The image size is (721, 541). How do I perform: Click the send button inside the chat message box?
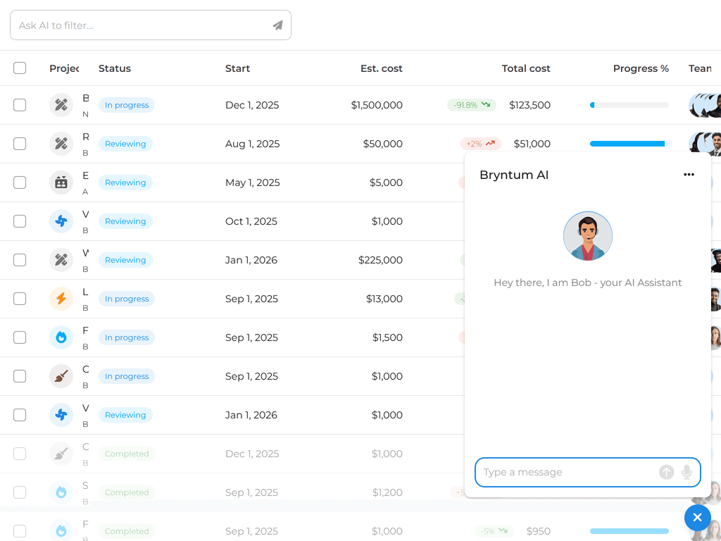pos(666,472)
